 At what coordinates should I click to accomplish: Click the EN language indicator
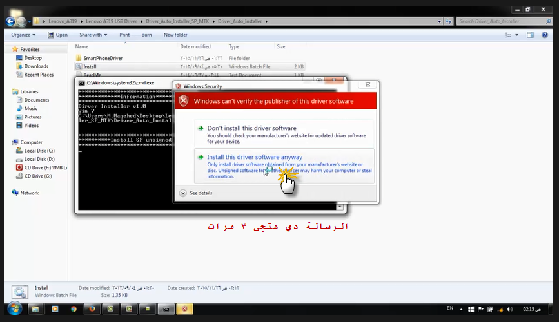(450, 308)
